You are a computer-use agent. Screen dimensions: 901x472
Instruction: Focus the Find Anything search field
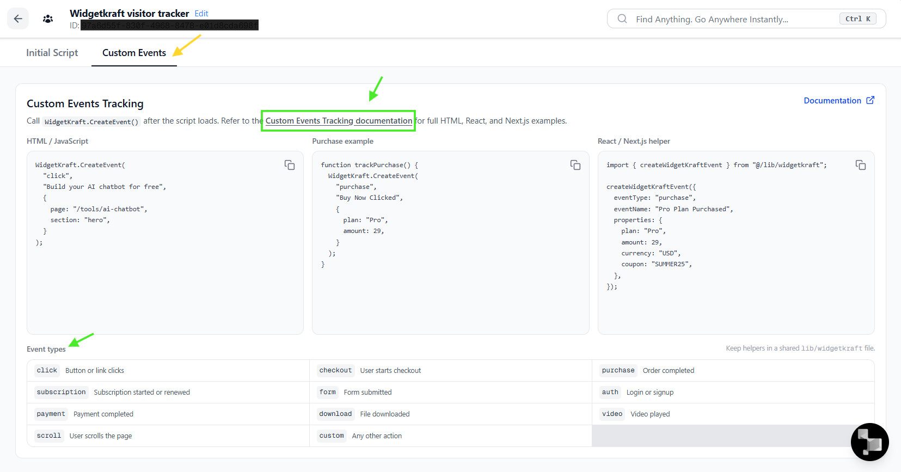click(x=746, y=19)
